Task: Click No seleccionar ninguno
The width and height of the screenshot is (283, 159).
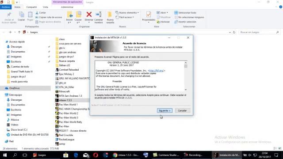Action: pyautogui.click(x=189, y=17)
